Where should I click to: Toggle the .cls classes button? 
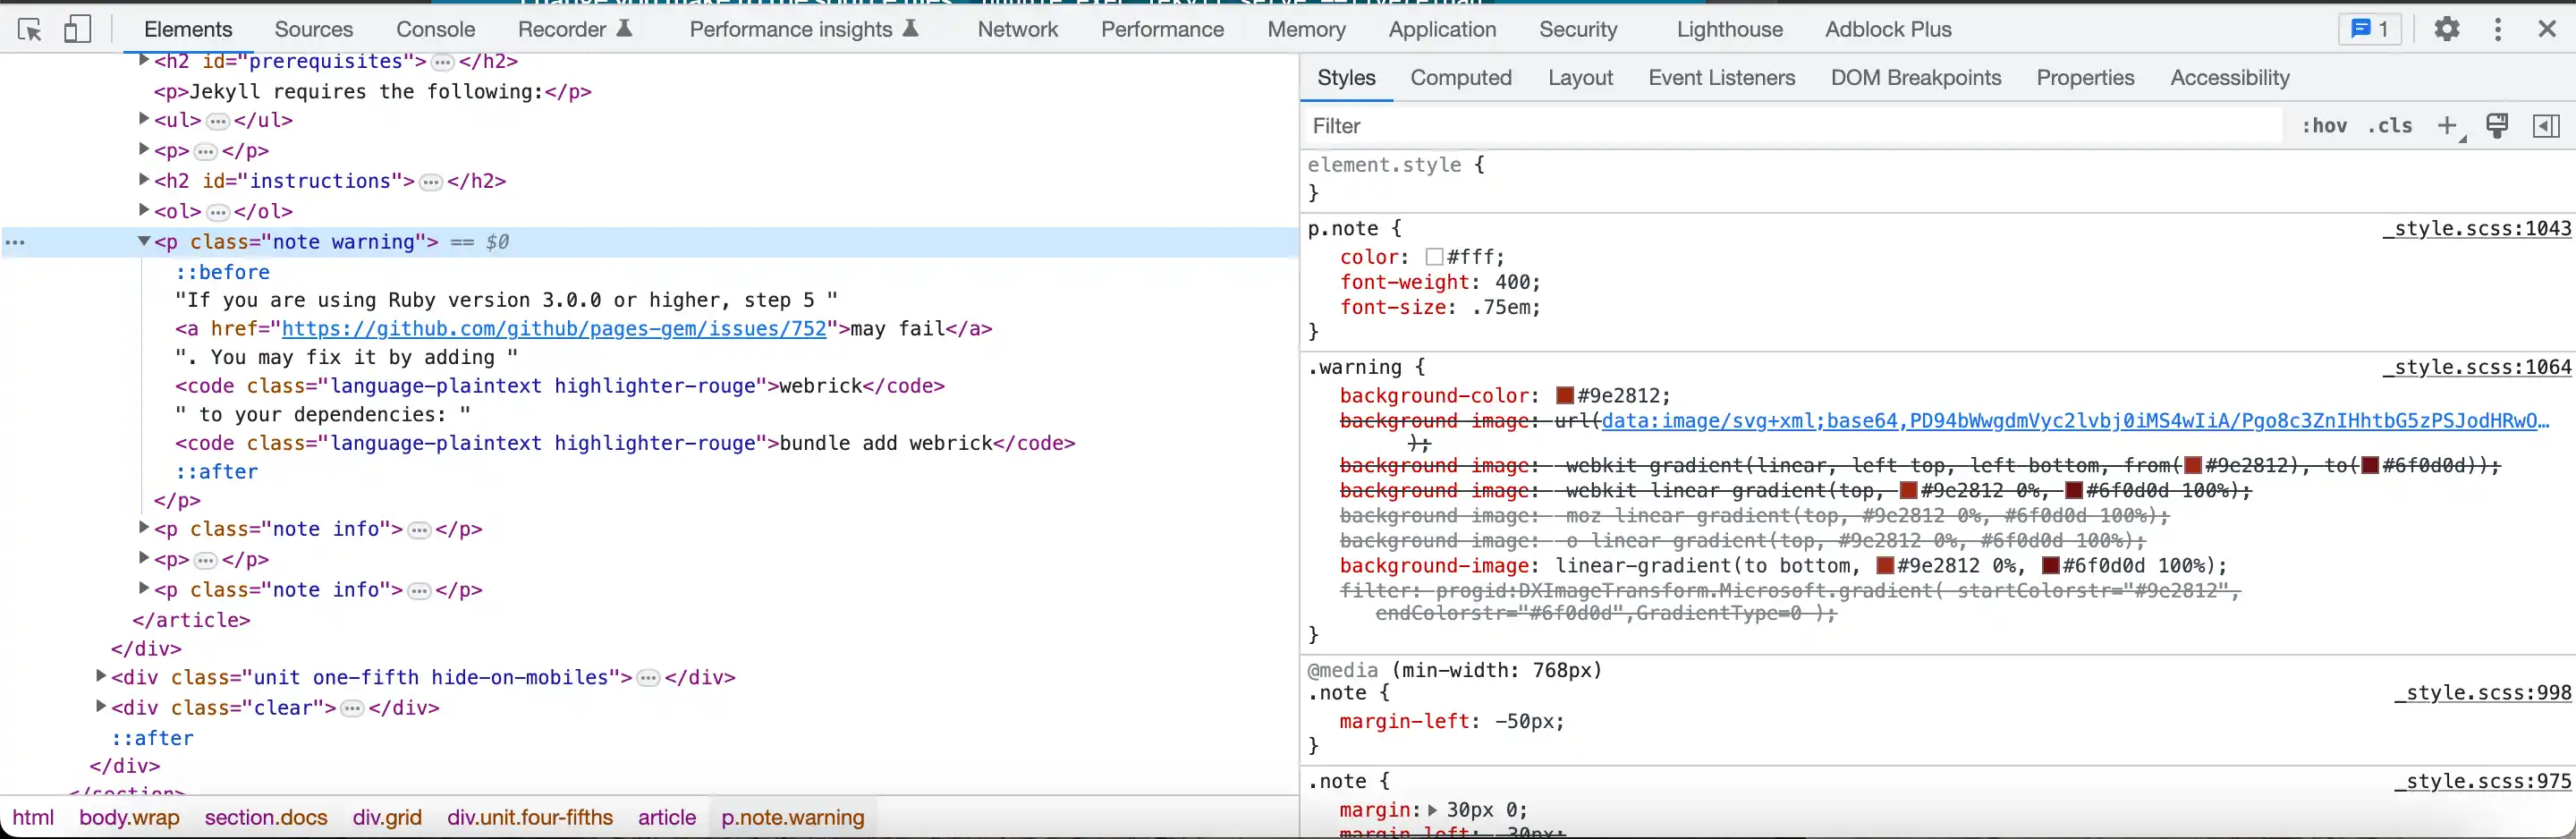(x=2390, y=126)
